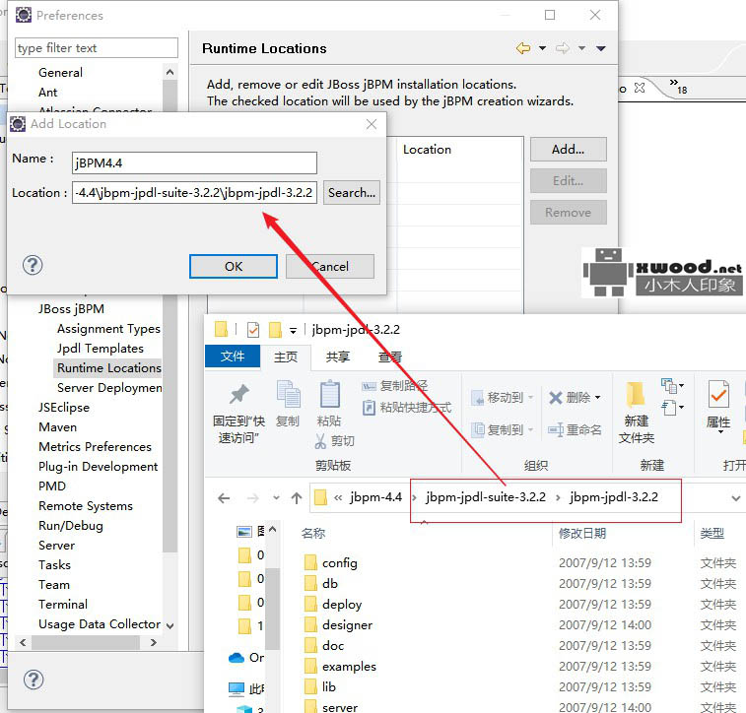746x713 pixels.
Task: Click the Copy icon in Explorer ribbon
Action: 288,395
